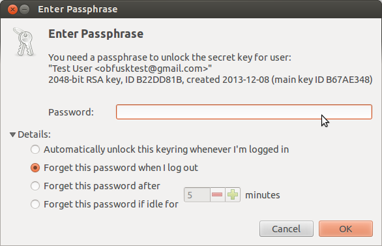
Task: Select Automatically unlock this keyring radio option
Action: click(x=35, y=149)
